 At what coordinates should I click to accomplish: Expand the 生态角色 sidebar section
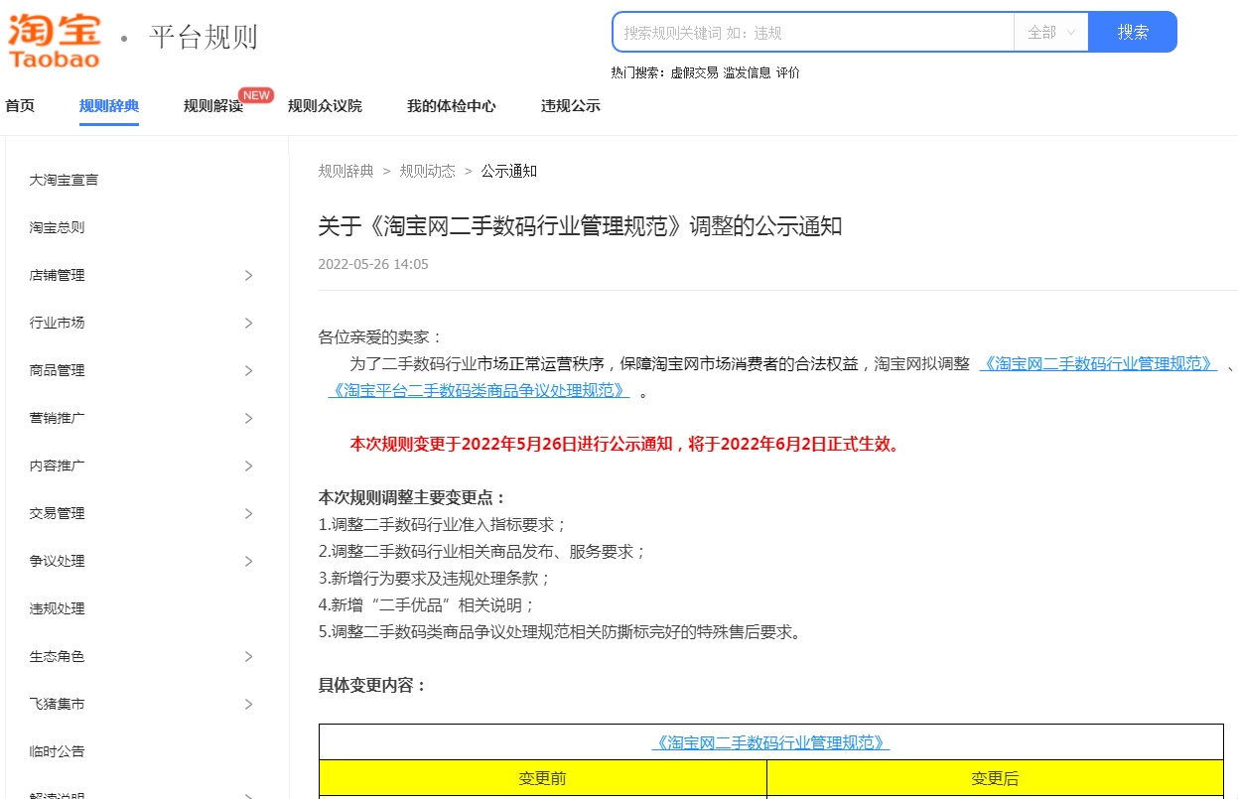click(249, 656)
